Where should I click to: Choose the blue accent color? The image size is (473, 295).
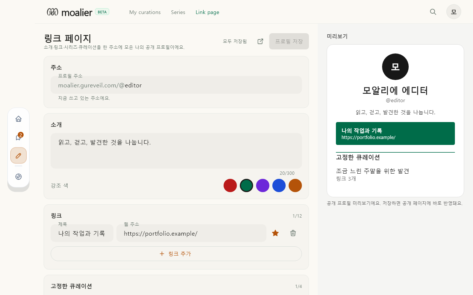click(279, 185)
